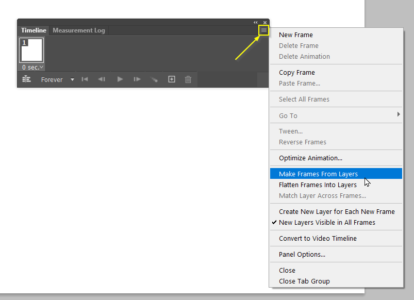Switch to the Measurement Log tab
This screenshot has width=414, height=300.
point(79,30)
